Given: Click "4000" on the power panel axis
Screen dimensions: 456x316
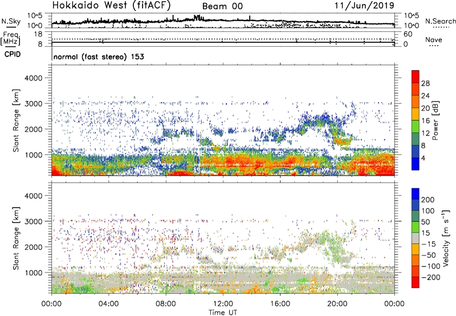Looking at the screenshot, I should 33,78.
